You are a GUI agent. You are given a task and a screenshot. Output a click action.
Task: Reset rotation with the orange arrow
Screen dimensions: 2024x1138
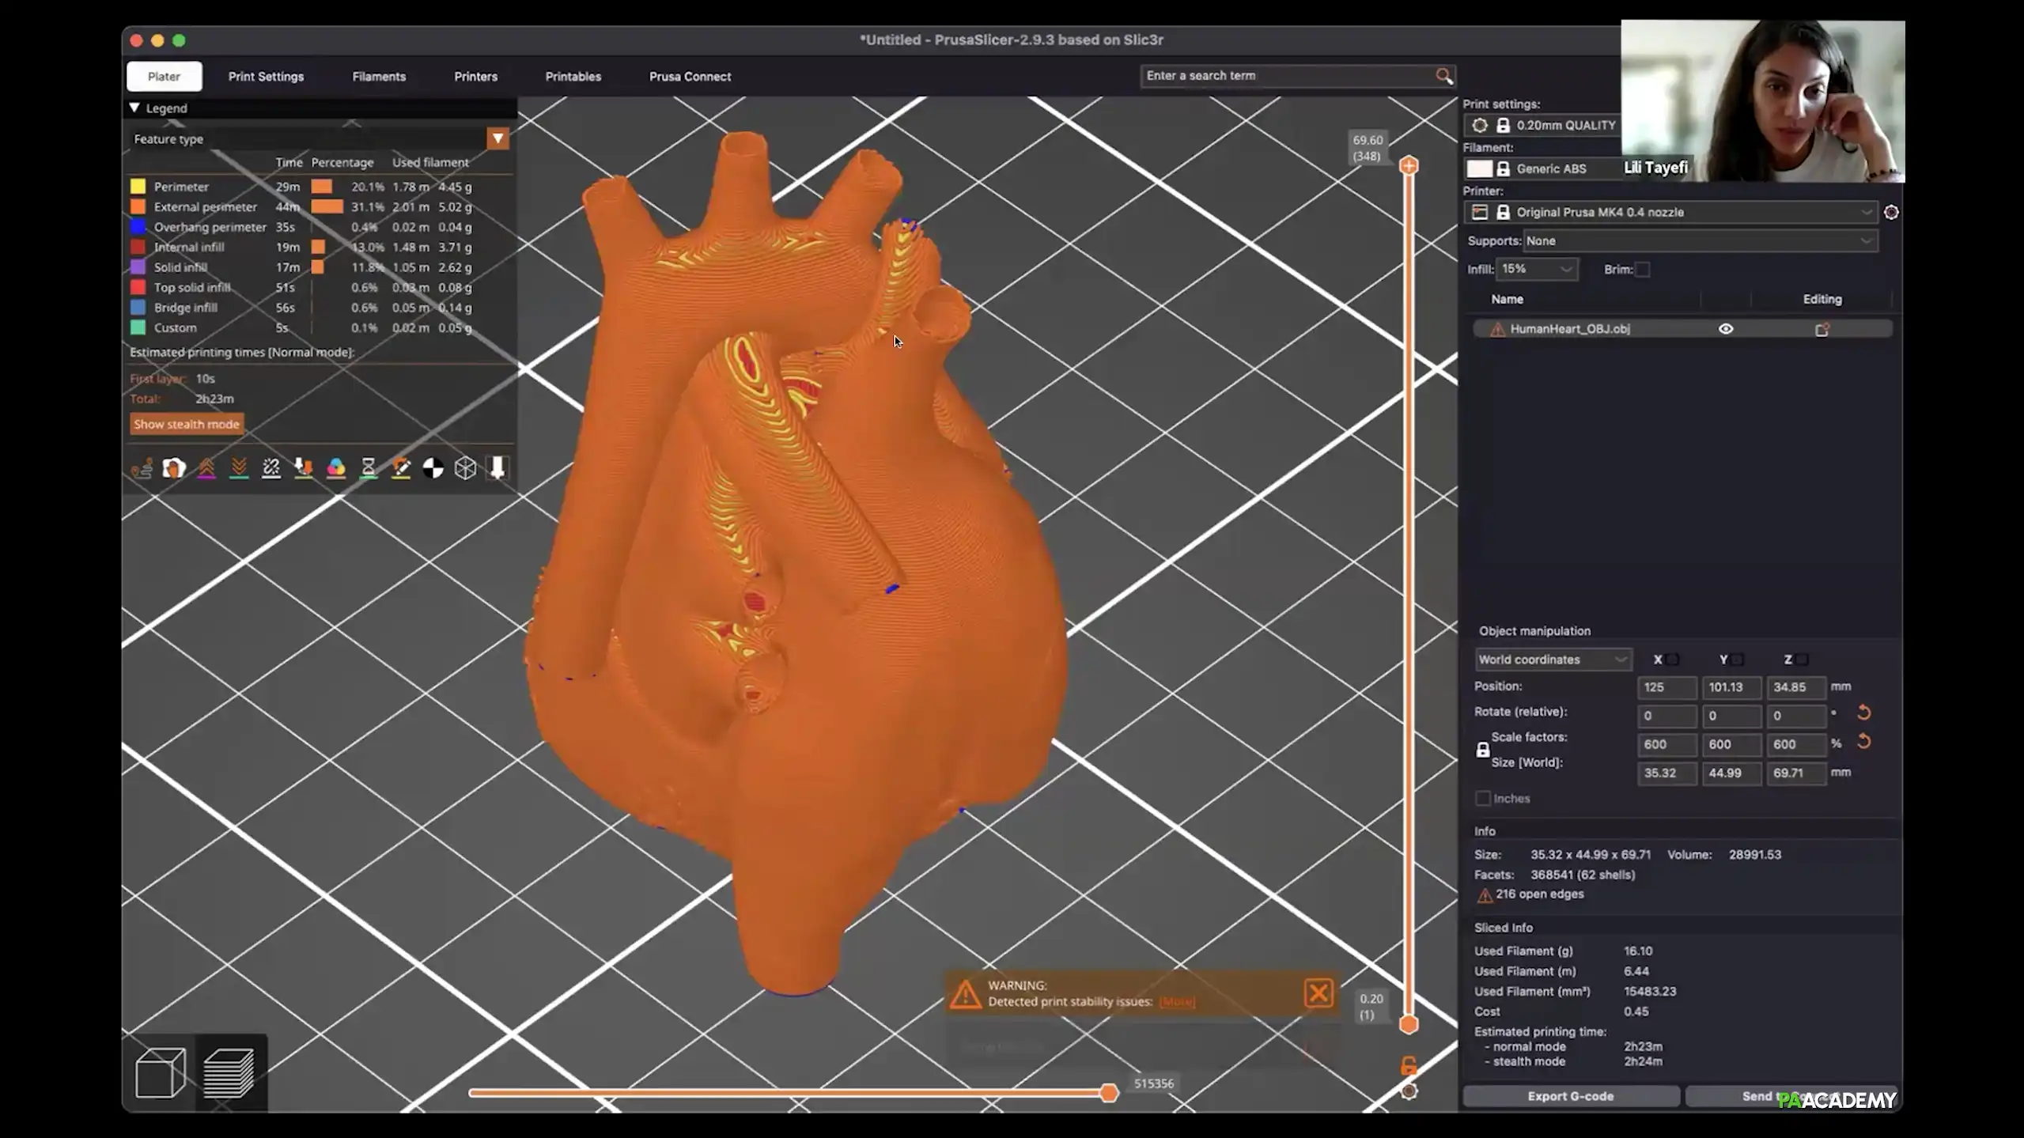1863,713
